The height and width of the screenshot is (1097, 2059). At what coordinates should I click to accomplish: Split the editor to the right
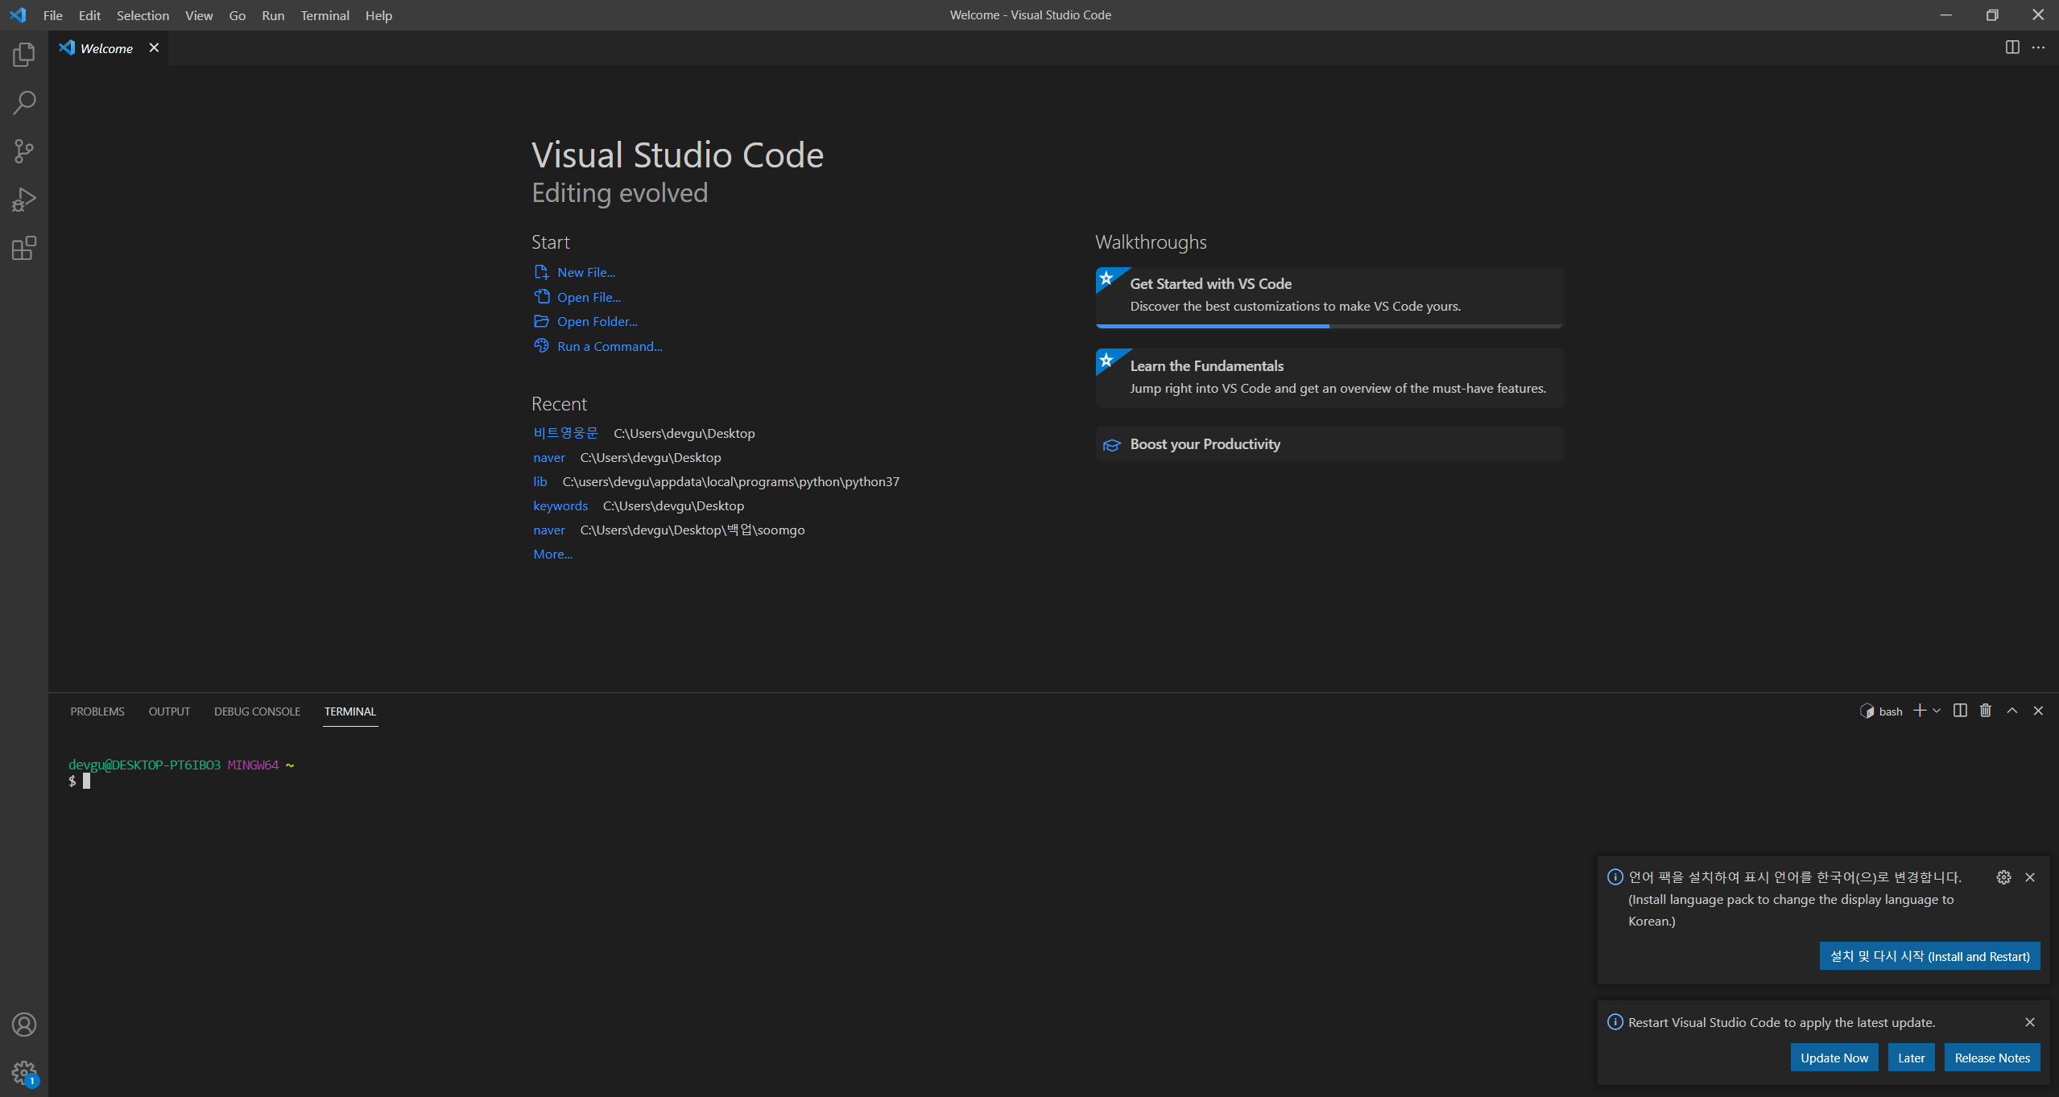2012,47
